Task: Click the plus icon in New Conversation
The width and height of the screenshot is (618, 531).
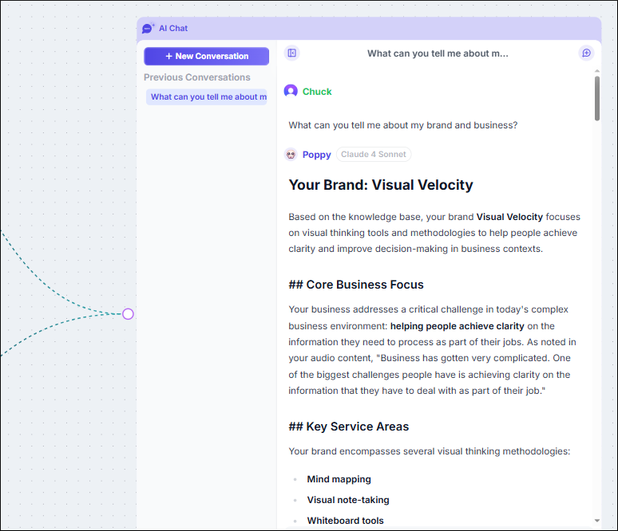Action: pos(168,57)
